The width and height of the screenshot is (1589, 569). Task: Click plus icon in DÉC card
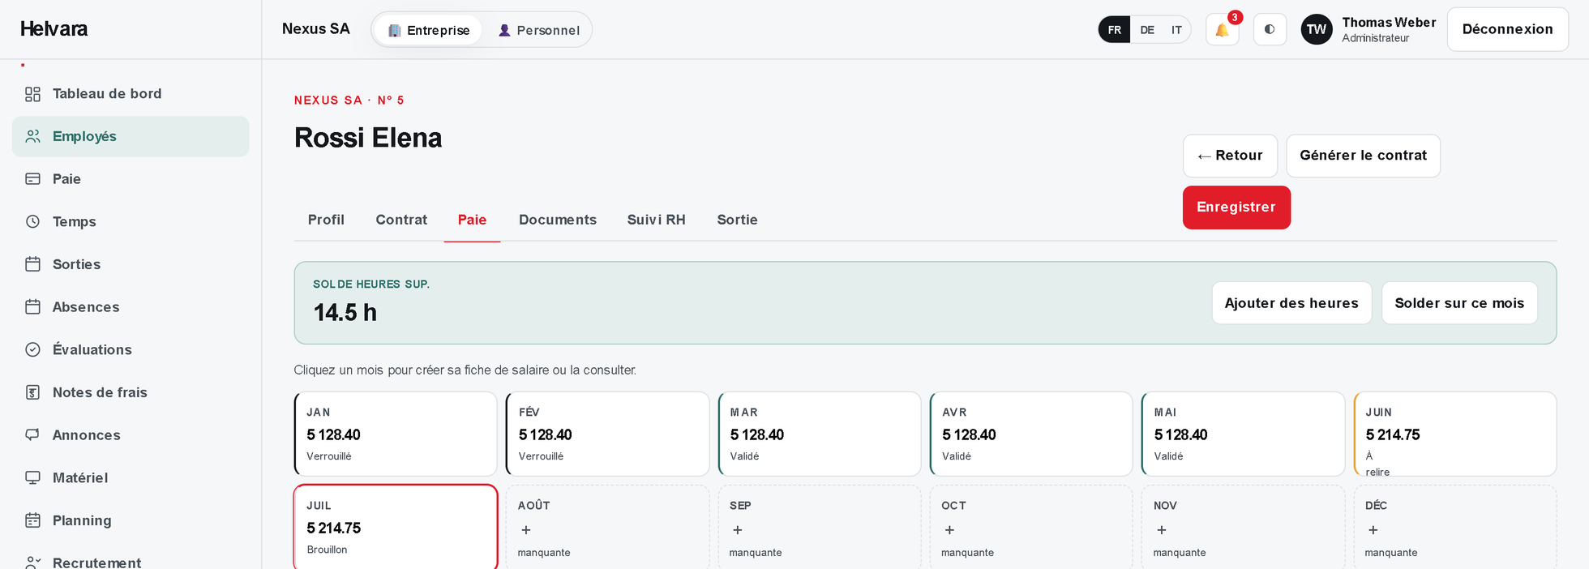click(1373, 530)
